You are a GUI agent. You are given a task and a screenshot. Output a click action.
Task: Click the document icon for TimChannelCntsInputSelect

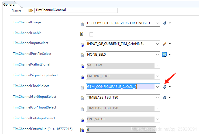[82, 120]
